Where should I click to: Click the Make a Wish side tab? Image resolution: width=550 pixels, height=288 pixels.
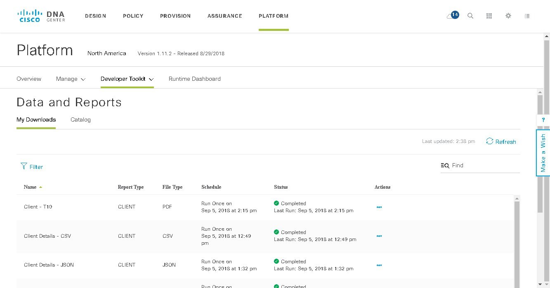pos(543,153)
